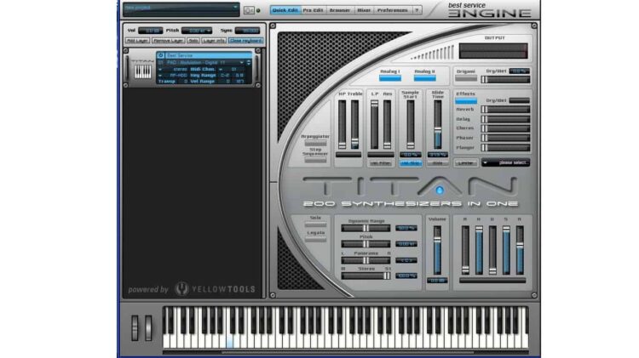This screenshot has width=639, height=358.
Task: Open the Pro Edit tab
Action: [313, 10]
